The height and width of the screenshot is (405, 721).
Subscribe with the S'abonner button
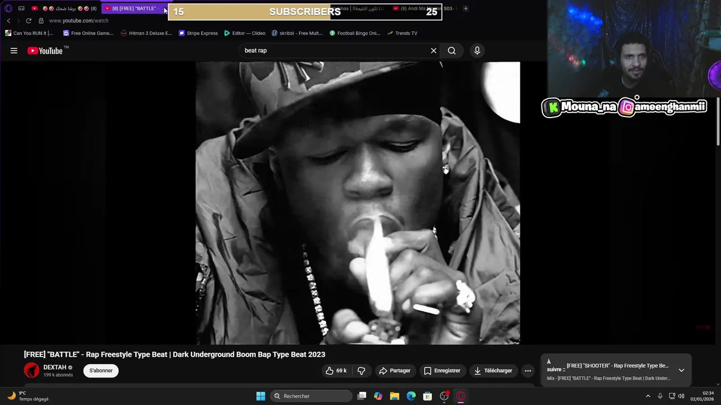(101, 371)
